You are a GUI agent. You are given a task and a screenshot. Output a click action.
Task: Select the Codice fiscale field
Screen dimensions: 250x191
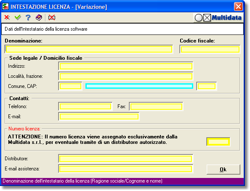click(x=210, y=49)
